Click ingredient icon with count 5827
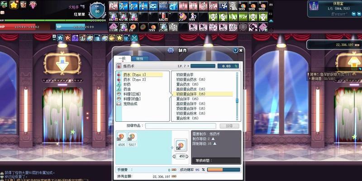This screenshot has height=181, width=362. [x=132, y=137]
